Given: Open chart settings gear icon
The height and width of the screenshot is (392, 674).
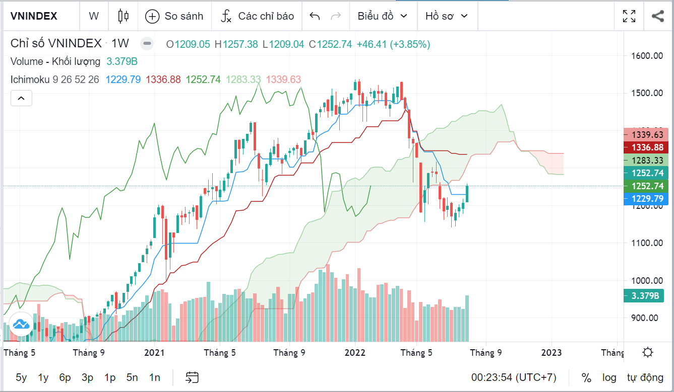Looking at the screenshot, I should click(649, 352).
